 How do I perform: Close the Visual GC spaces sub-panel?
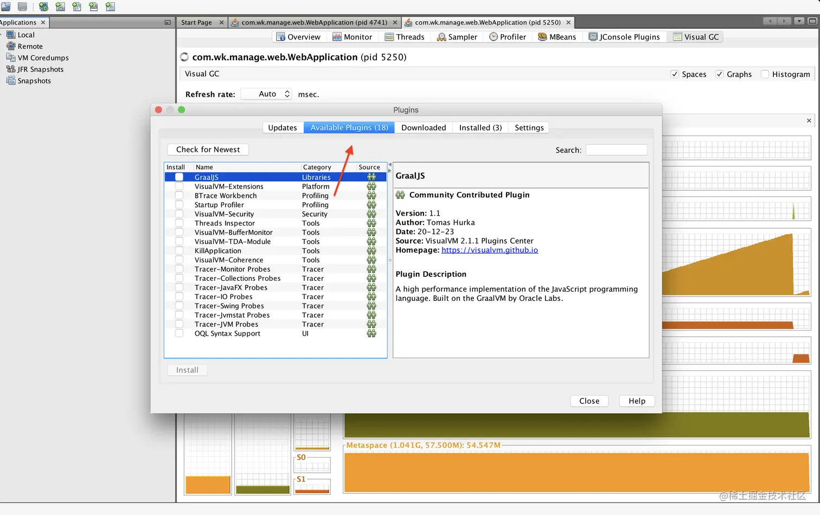click(x=809, y=120)
